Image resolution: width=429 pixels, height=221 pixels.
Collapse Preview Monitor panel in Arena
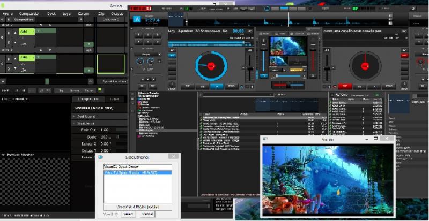pos(3,155)
